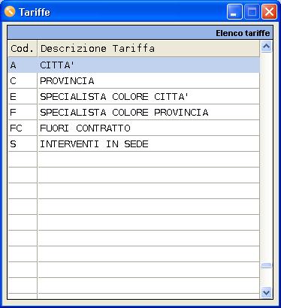Select the CITTA' tariff row
281x308 pixels.
point(134,65)
